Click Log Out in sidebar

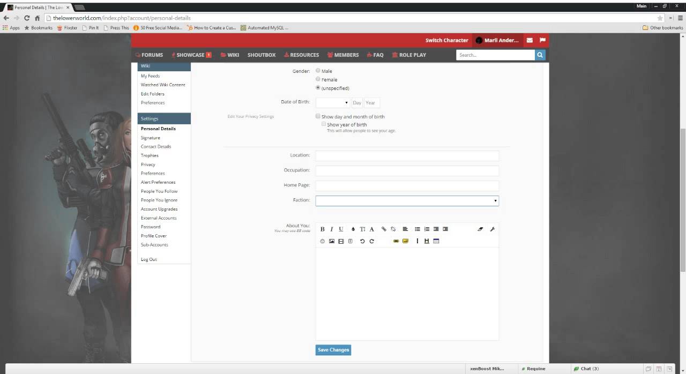[149, 259]
